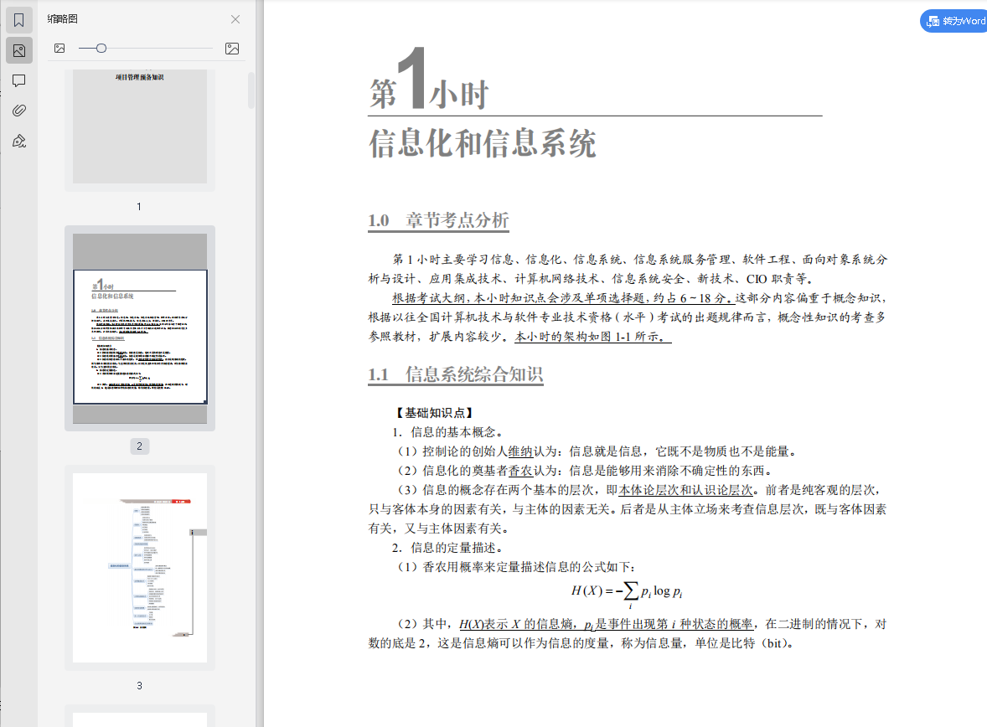The image size is (987, 727).
Task: Click underlined text 本体论层次和认识论层次
Action: pyautogui.click(x=685, y=490)
